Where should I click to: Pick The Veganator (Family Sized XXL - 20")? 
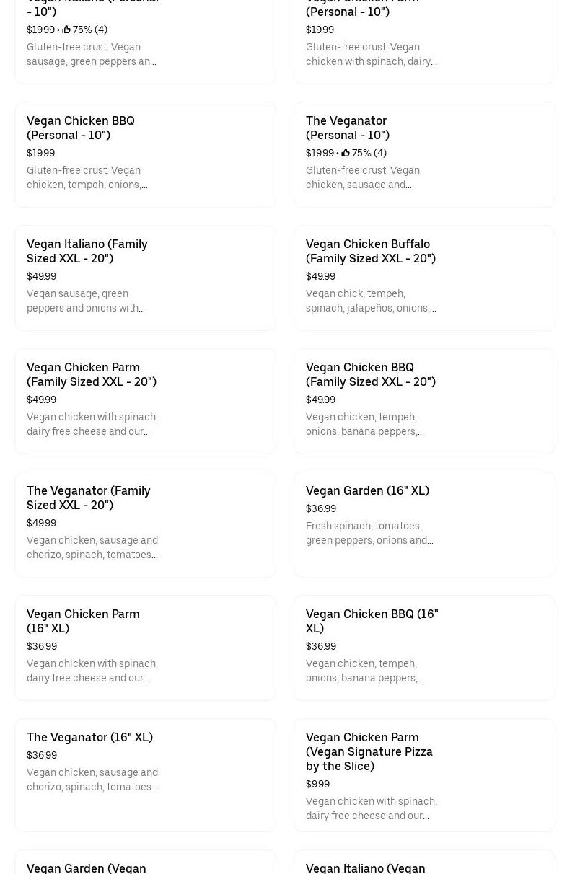pos(88,498)
